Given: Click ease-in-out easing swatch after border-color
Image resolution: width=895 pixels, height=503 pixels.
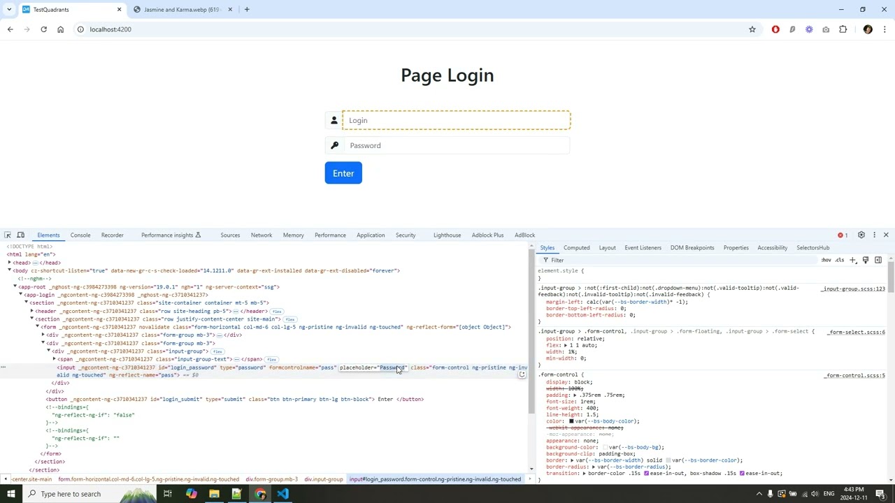Looking at the screenshot, I should pos(646,474).
